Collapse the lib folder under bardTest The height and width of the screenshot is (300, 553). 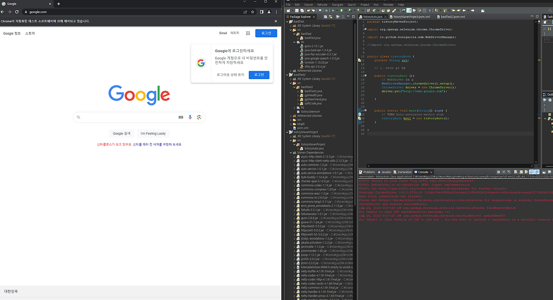[x=294, y=42]
